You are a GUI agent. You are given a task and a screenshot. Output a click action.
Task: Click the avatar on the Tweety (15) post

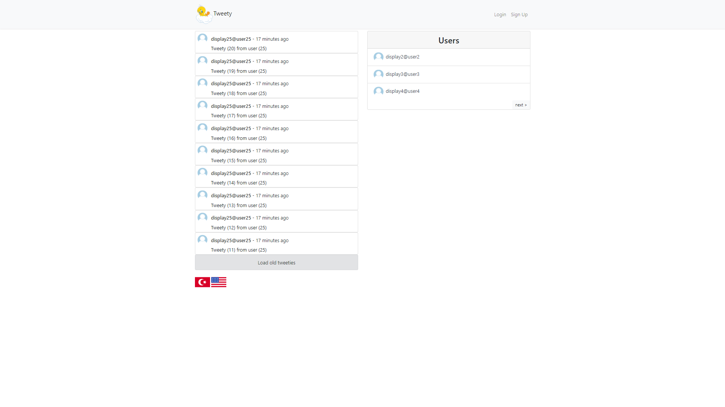click(203, 150)
